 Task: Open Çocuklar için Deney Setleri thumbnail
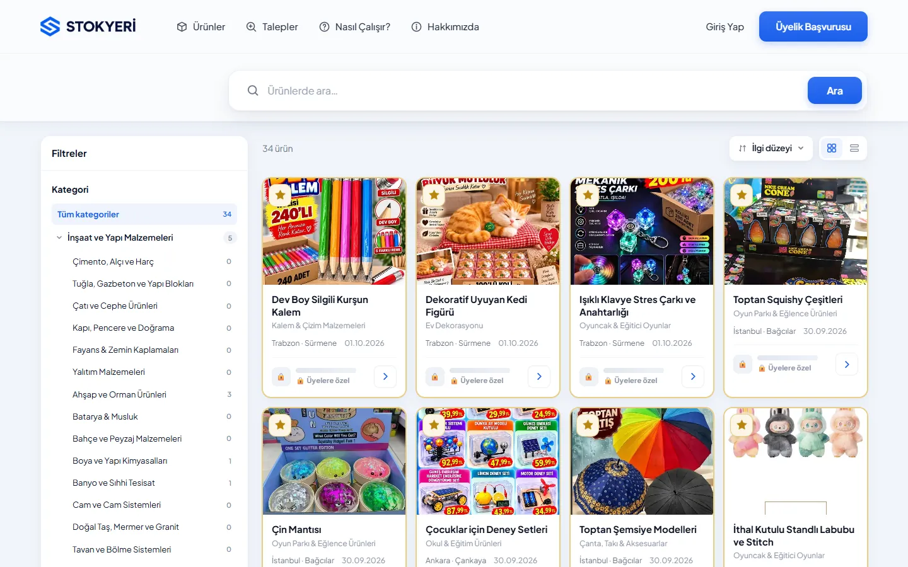488,461
